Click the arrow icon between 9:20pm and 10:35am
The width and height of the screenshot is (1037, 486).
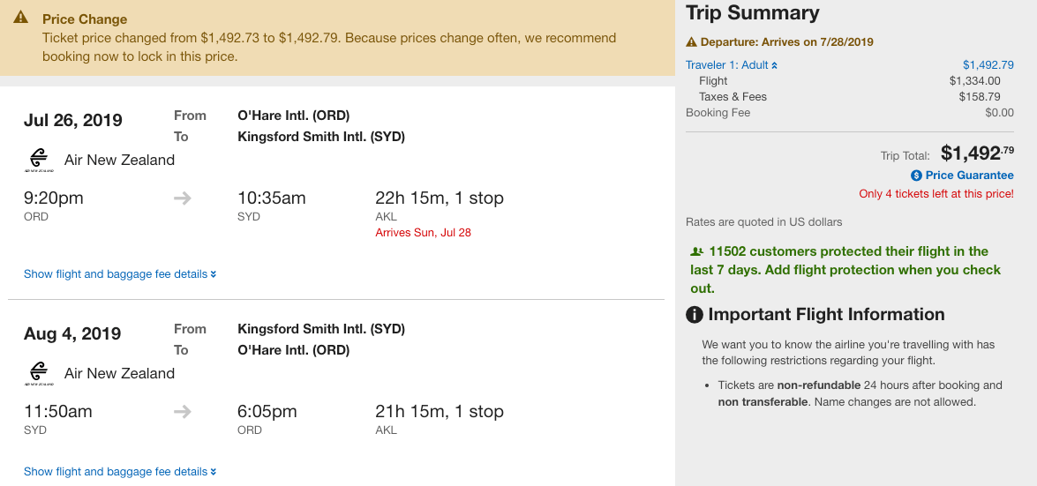[x=183, y=198]
